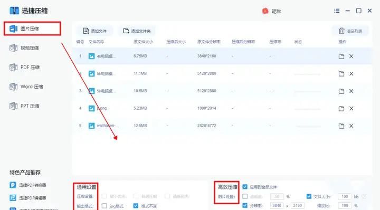Toggle 应用到全部文件 apply to all files
Screen dimensions: 380x210
(245, 187)
